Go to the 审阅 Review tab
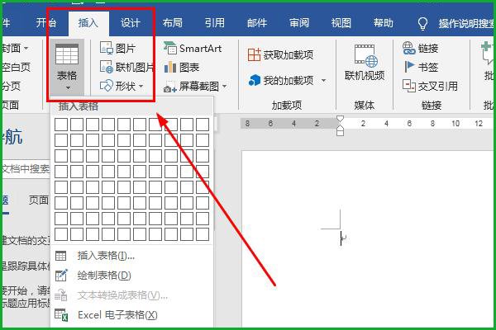496x330 pixels. pyautogui.click(x=299, y=23)
